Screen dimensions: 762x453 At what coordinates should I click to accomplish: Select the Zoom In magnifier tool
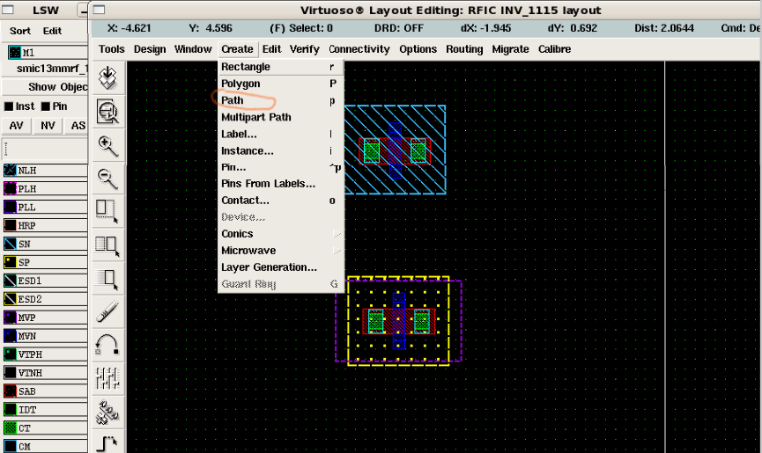(107, 147)
